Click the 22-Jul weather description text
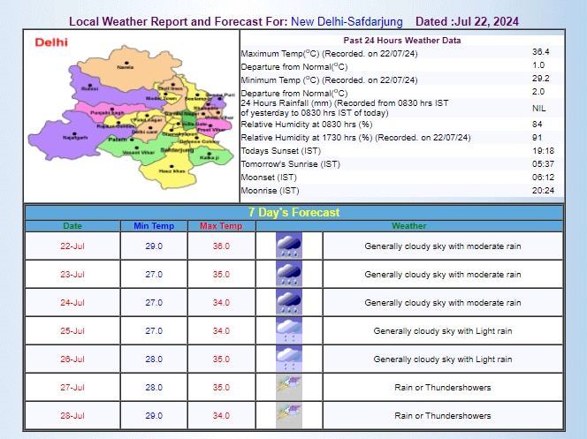Image resolution: width=587 pixels, height=439 pixels. 443,246
